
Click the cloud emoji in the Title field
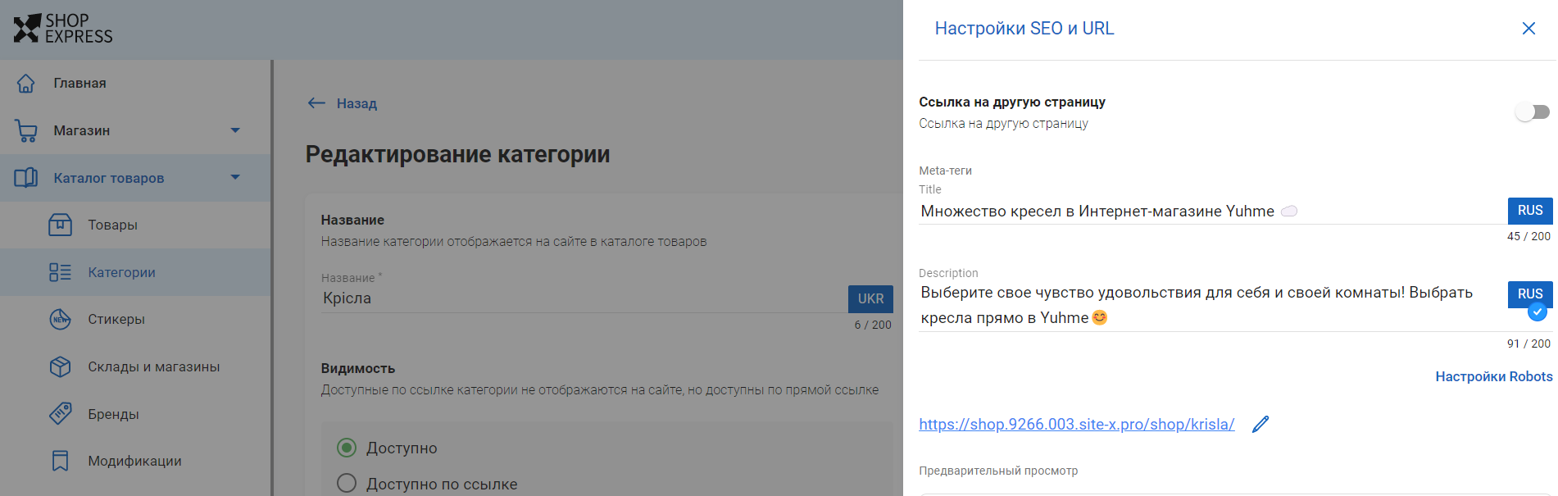coord(1289,212)
